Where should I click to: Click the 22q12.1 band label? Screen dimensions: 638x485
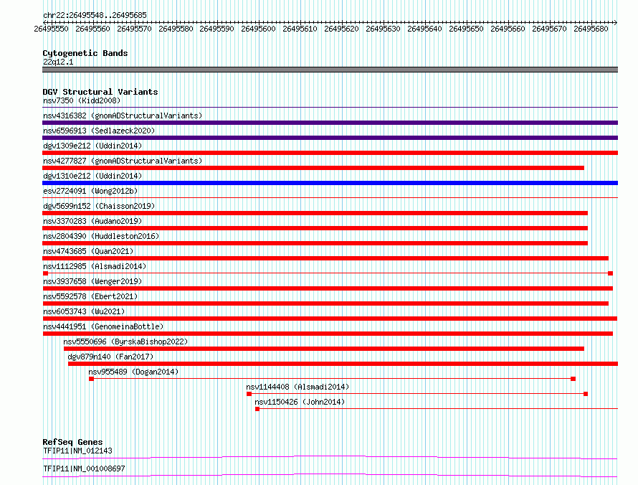point(58,62)
